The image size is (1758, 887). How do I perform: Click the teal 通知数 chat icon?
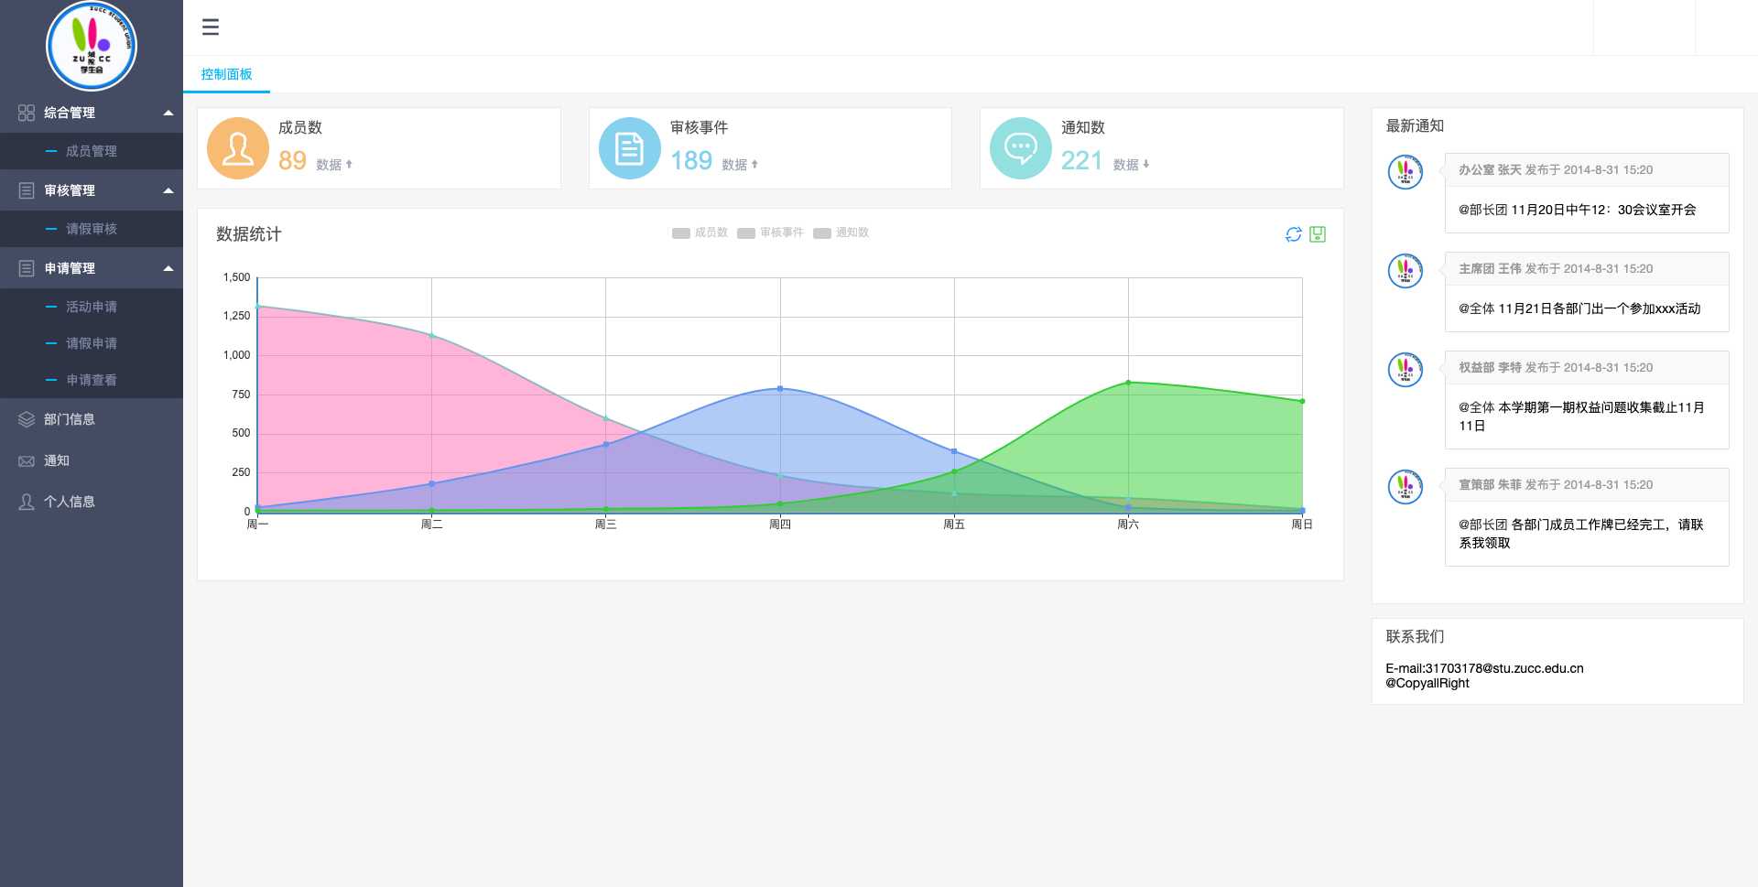click(x=1021, y=148)
